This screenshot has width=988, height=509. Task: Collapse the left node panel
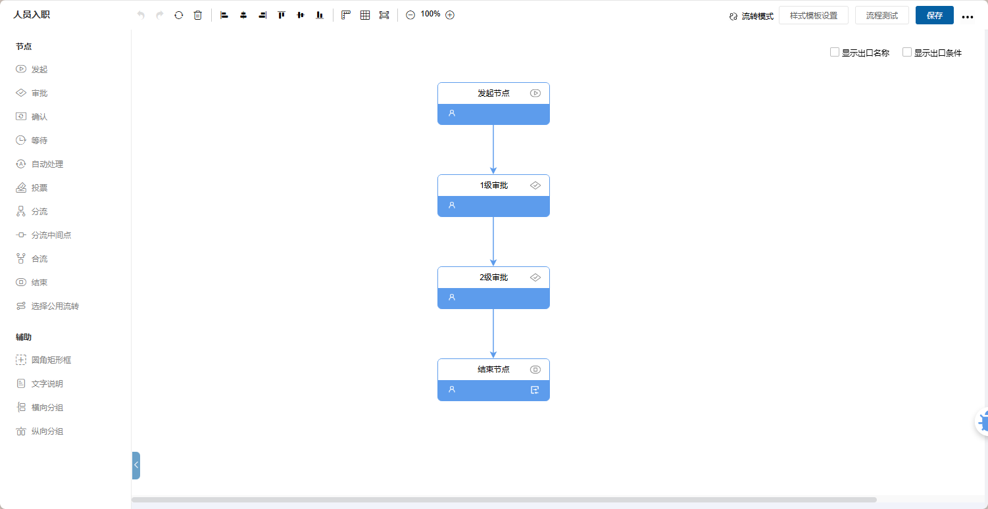[x=136, y=465]
